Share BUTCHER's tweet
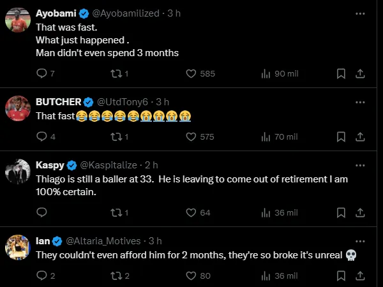The width and height of the screenshot is (383, 287). pyautogui.click(x=360, y=136)
